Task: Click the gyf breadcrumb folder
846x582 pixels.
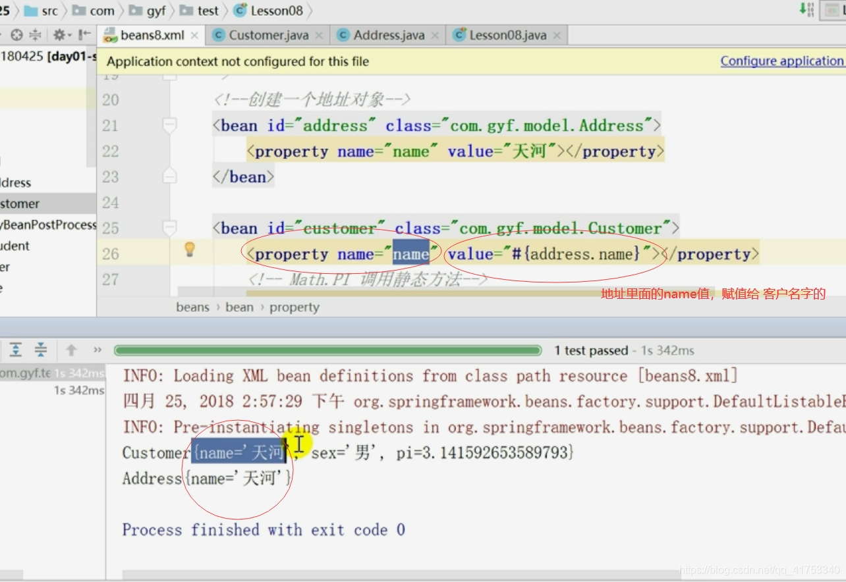Action: click(148, 11)
